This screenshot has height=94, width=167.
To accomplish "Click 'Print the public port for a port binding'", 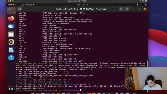I will [x=67, y=34].
